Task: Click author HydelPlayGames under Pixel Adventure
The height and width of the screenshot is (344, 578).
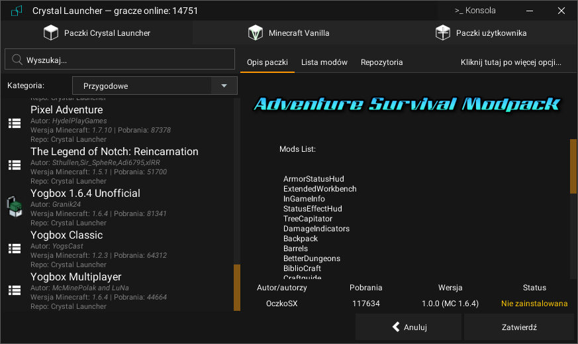Action: (x=79, y=121)
